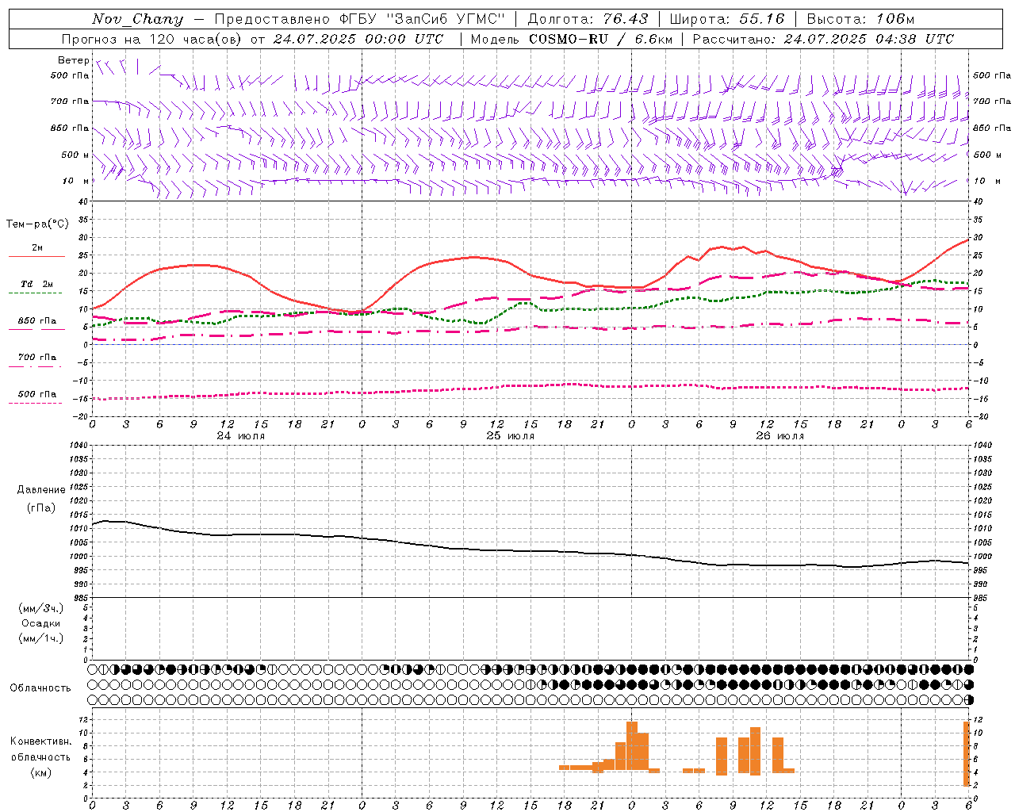Click the Облачность row label
The image size is (1015, 812).
(x=40, y=688)
